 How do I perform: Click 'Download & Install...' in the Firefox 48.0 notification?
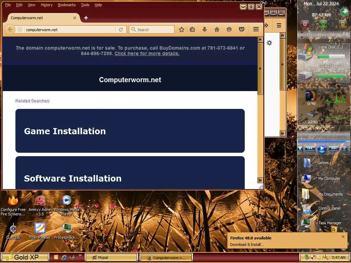(x=247, y=245)
